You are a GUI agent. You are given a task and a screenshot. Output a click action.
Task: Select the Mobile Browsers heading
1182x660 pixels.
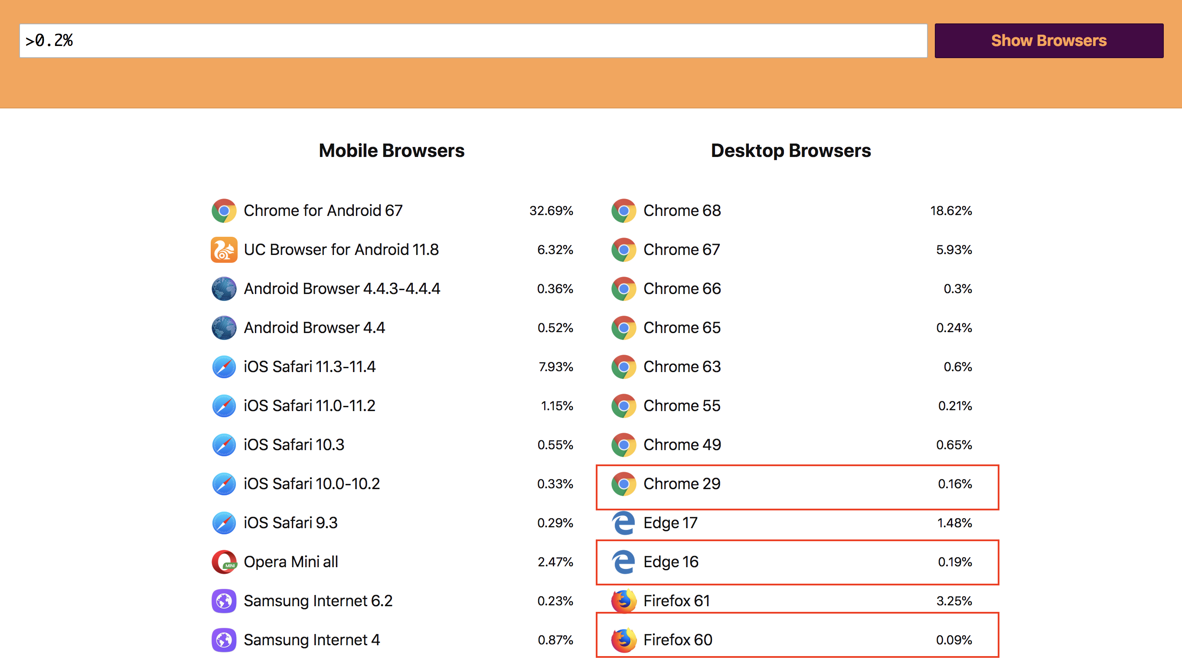(x=392, y=150)
